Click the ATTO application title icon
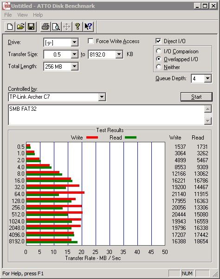The width and height of the screenshot is (220, 279). click(x=6, y=6)
